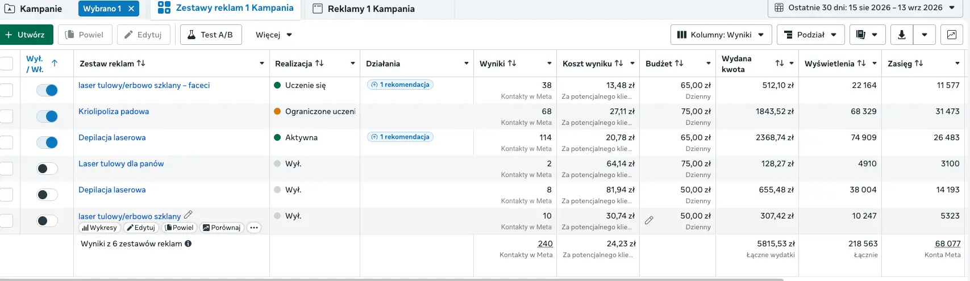Sort by Wyniki column arrows icon
The height and width of the screenshot is (281, 970).
click(x=512, y=64)
